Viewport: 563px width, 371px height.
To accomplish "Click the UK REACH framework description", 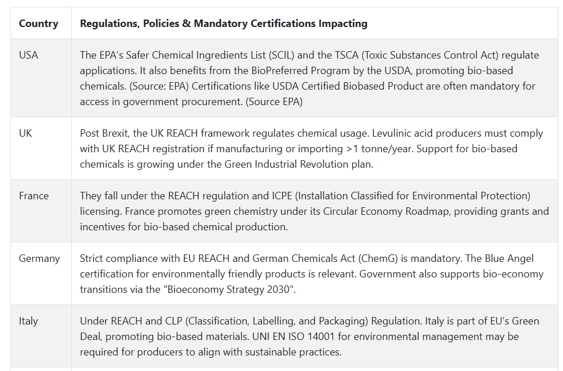I will pyautogui.click(x=311, y=149).
